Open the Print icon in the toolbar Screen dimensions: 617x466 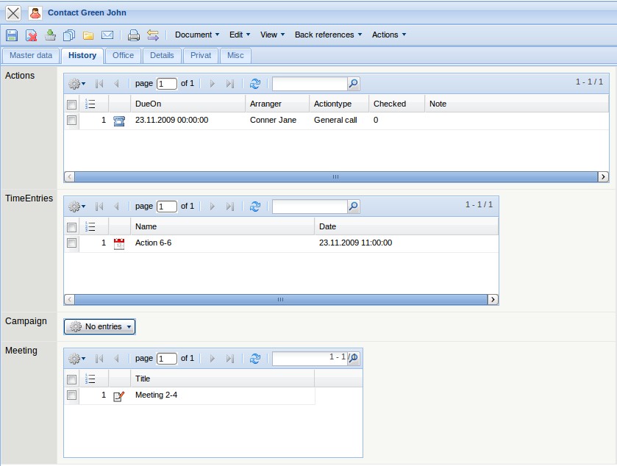coord(134,35)
